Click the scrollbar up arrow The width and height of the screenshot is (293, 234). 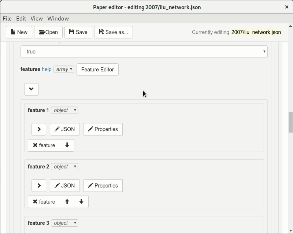pos(290,26)
